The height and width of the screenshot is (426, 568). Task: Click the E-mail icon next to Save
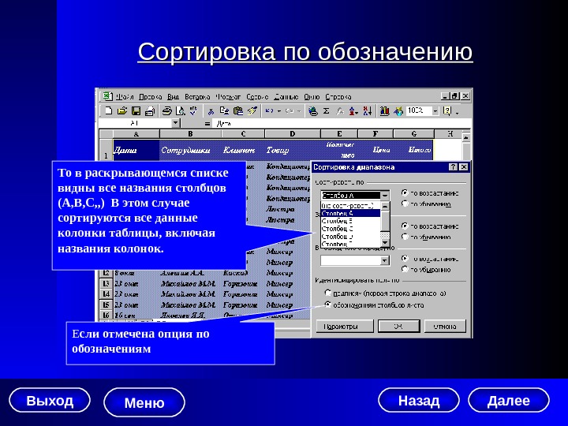click(149, 111)
